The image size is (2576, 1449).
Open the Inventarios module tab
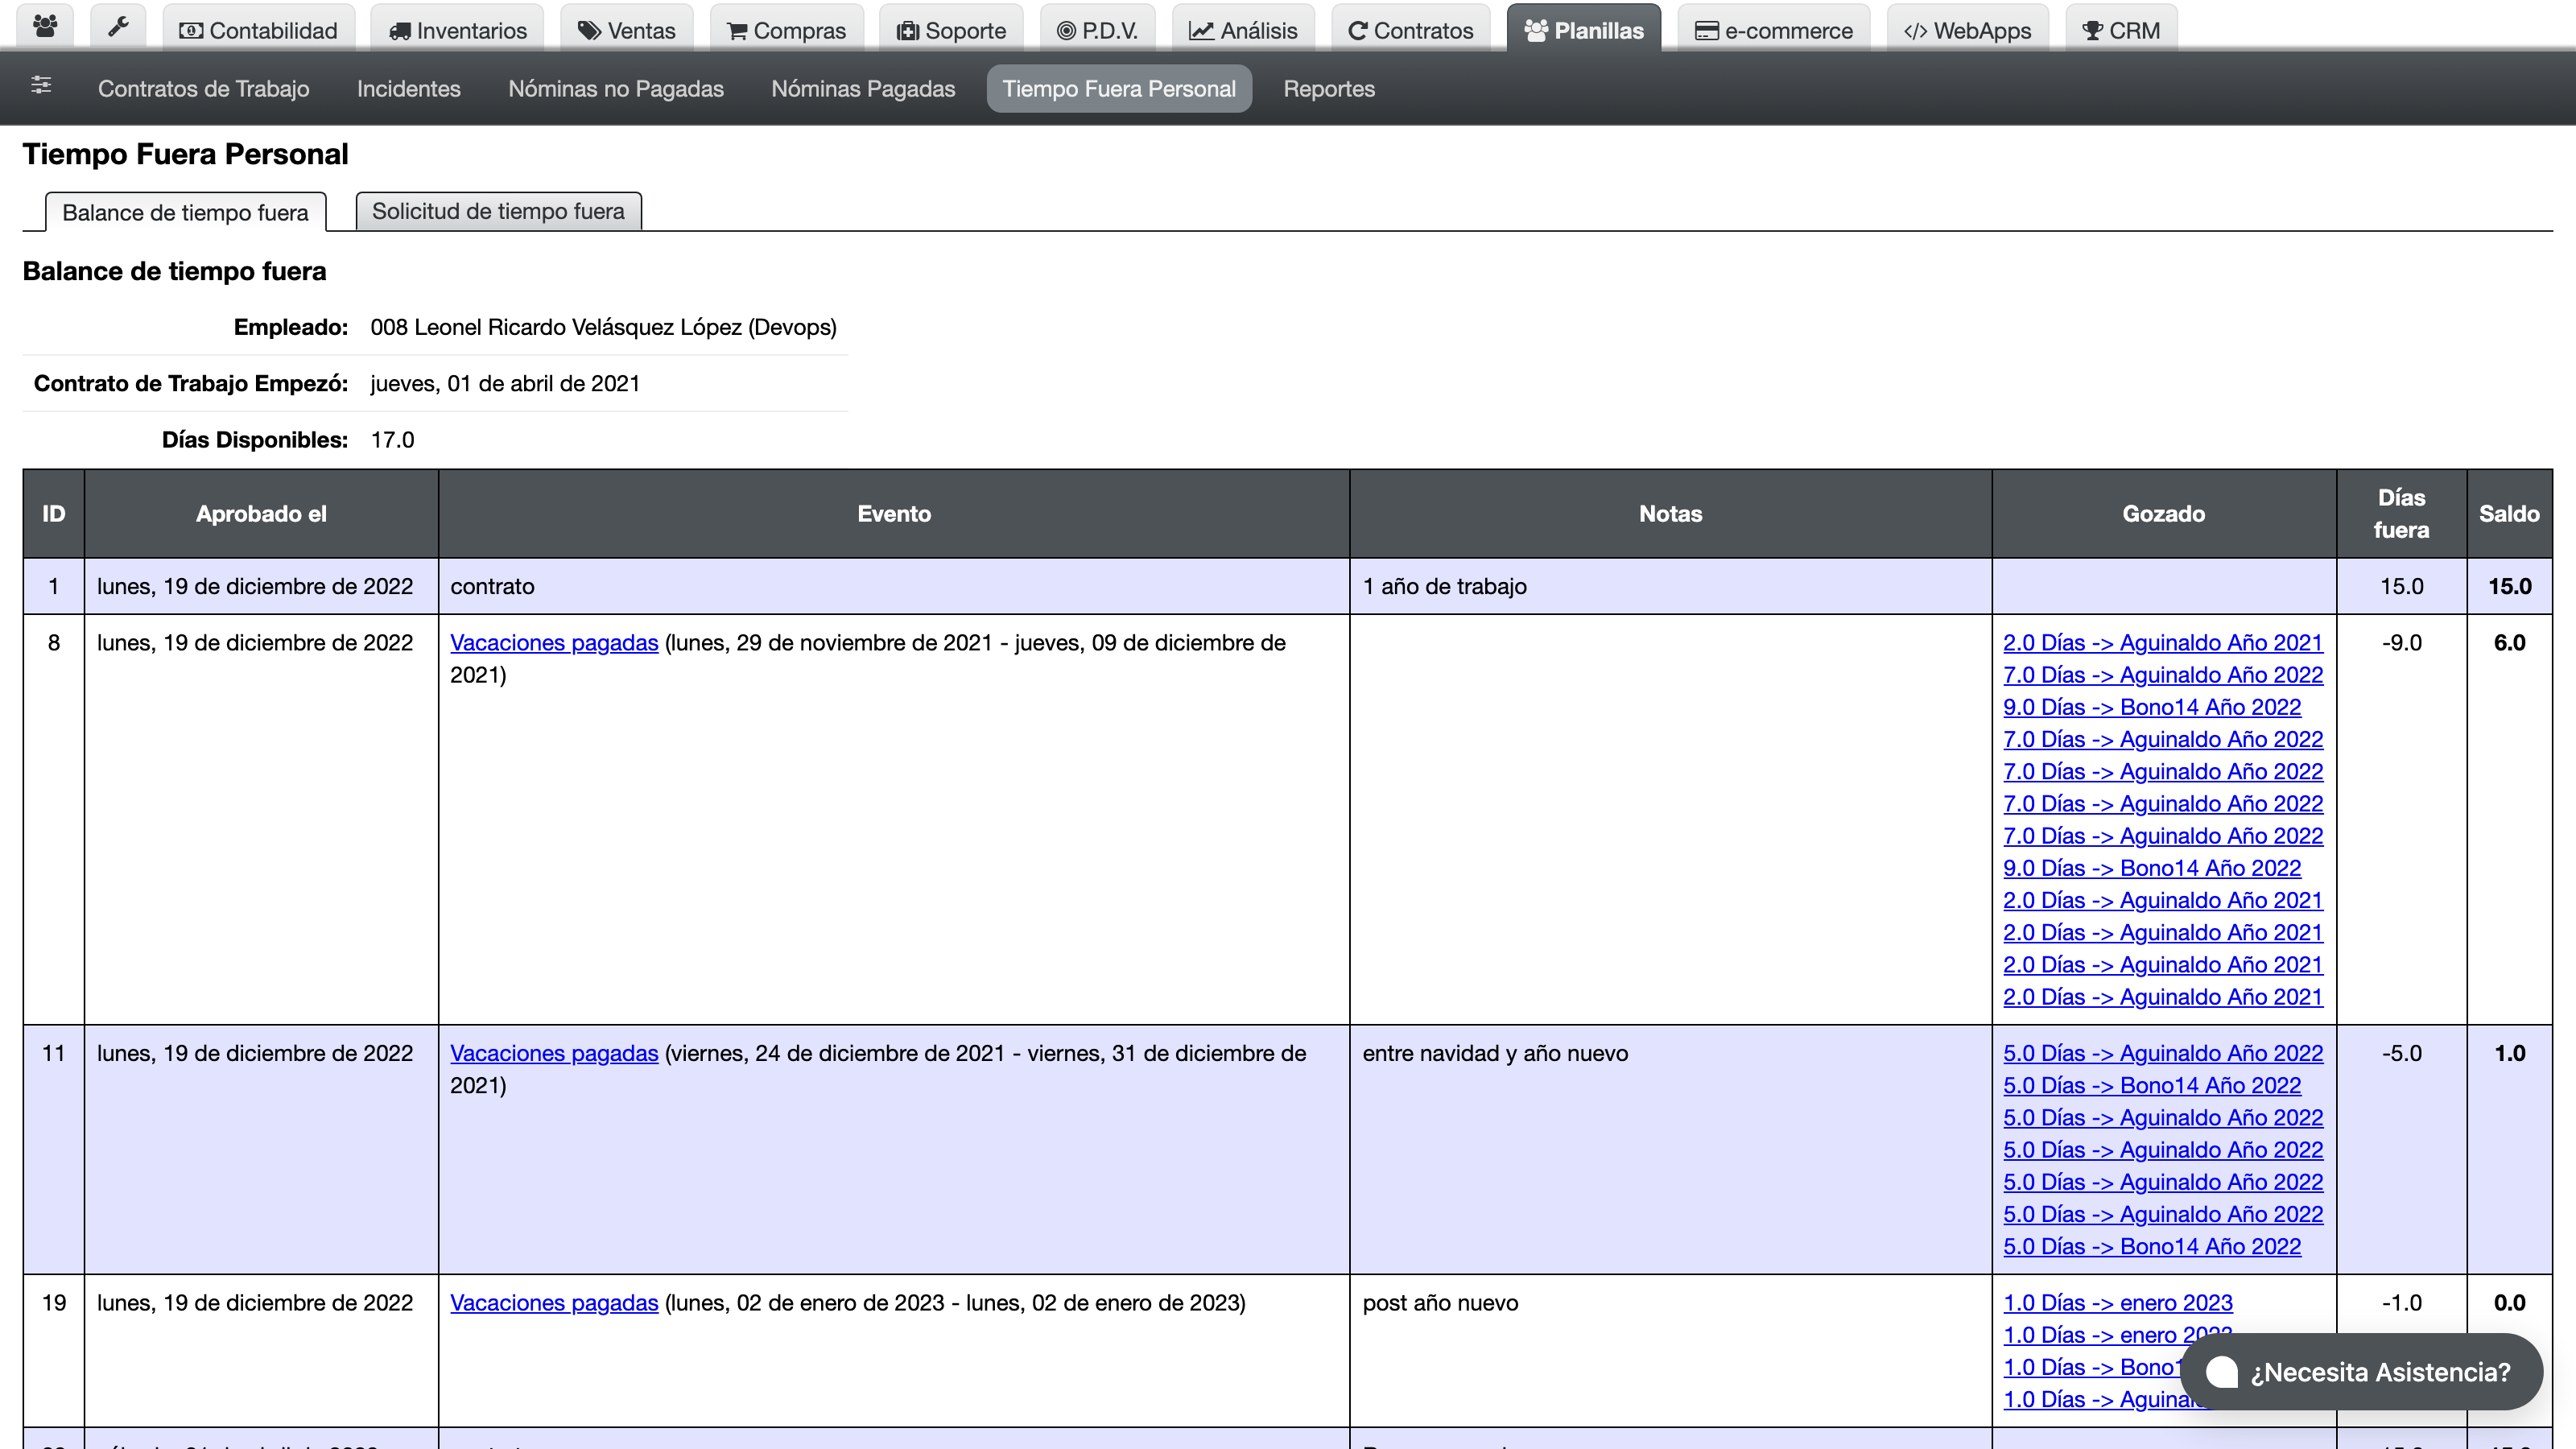pos(457,30)
